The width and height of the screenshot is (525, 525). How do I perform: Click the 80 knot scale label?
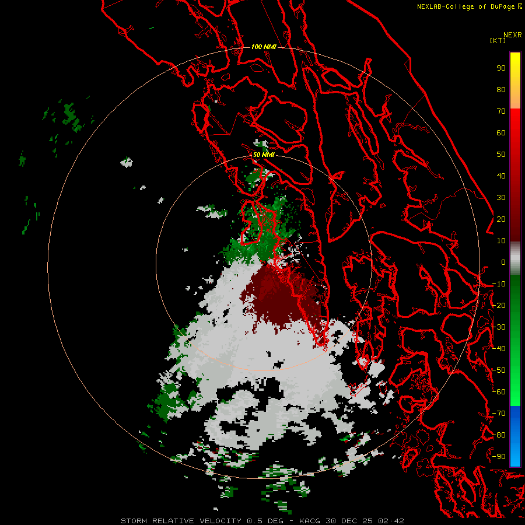(501, 90)
